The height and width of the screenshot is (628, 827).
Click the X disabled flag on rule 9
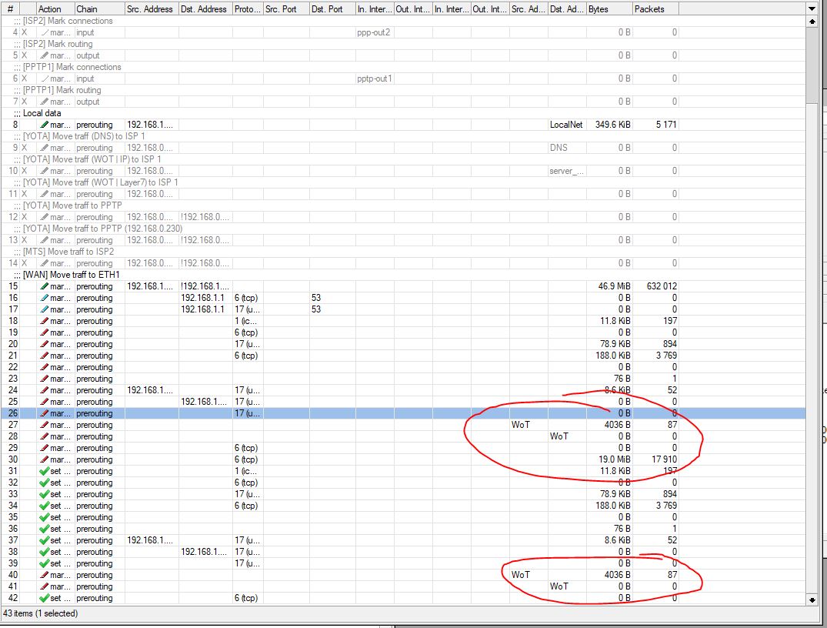[25, 148]
